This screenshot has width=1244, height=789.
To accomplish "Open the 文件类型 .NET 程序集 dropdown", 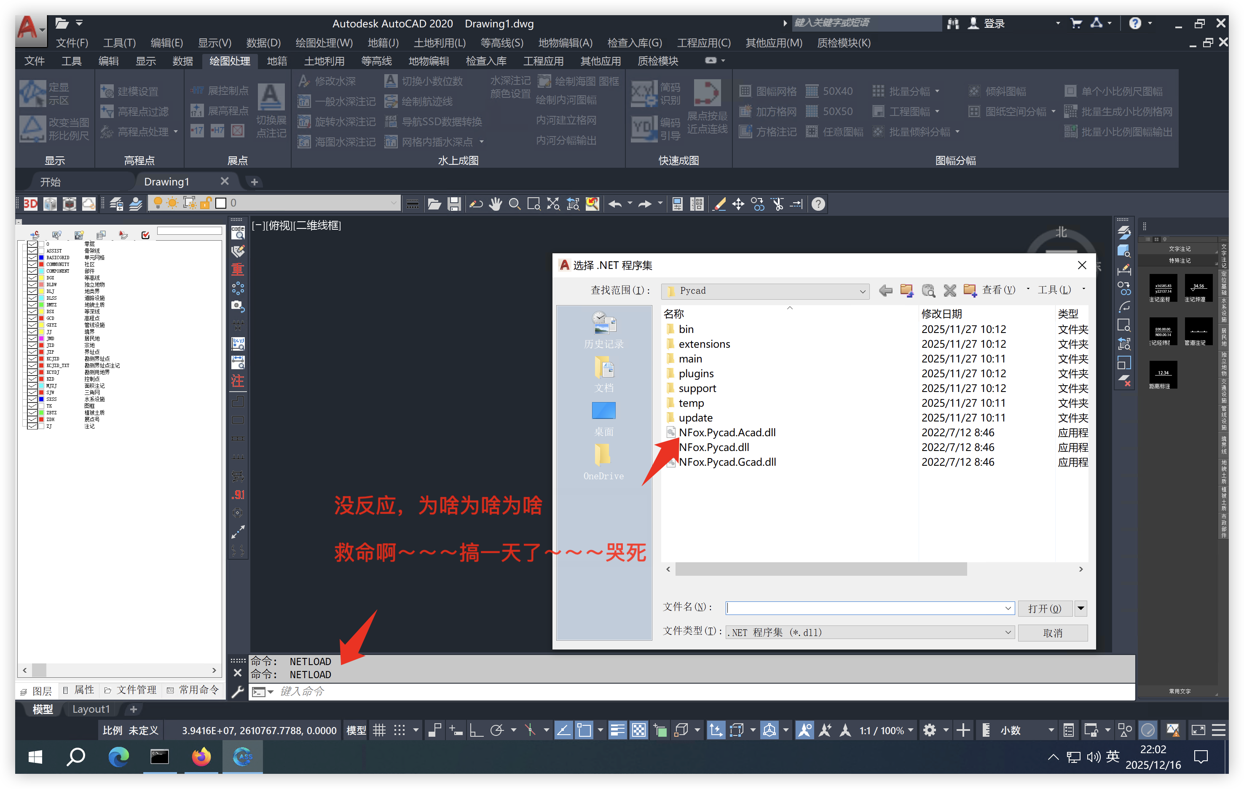I will (x=1008, y=633).
